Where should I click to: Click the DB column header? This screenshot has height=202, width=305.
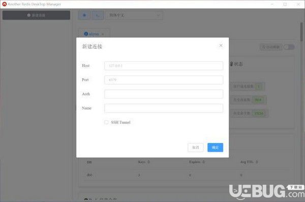pyautogui.click(x=89, y=162)
